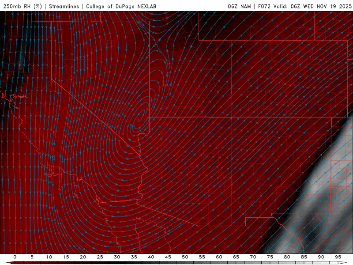Click the "5" colorbar scale label
This screenshot has width=353, height=265.
32,257
